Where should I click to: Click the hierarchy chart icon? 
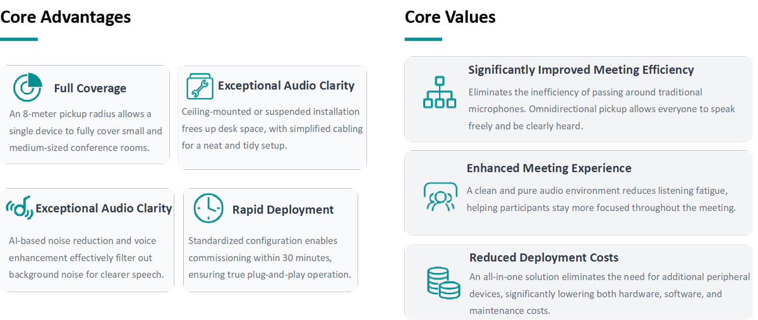[x=439, y=92]
